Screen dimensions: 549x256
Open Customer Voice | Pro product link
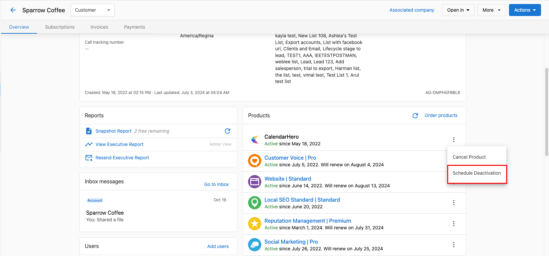coord(290,158)
